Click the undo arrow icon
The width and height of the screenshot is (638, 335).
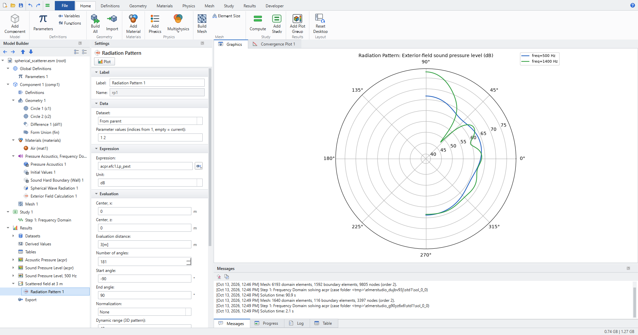(x=30, y=5)
